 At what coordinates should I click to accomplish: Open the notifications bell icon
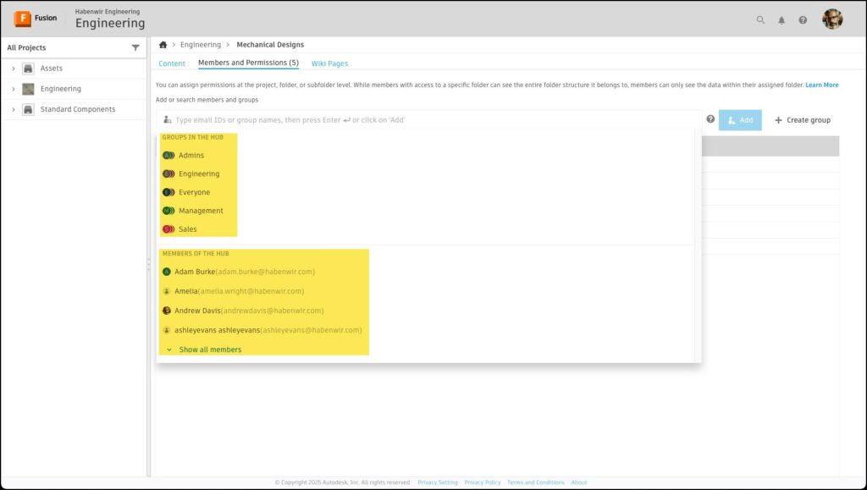tap(781, 20)
